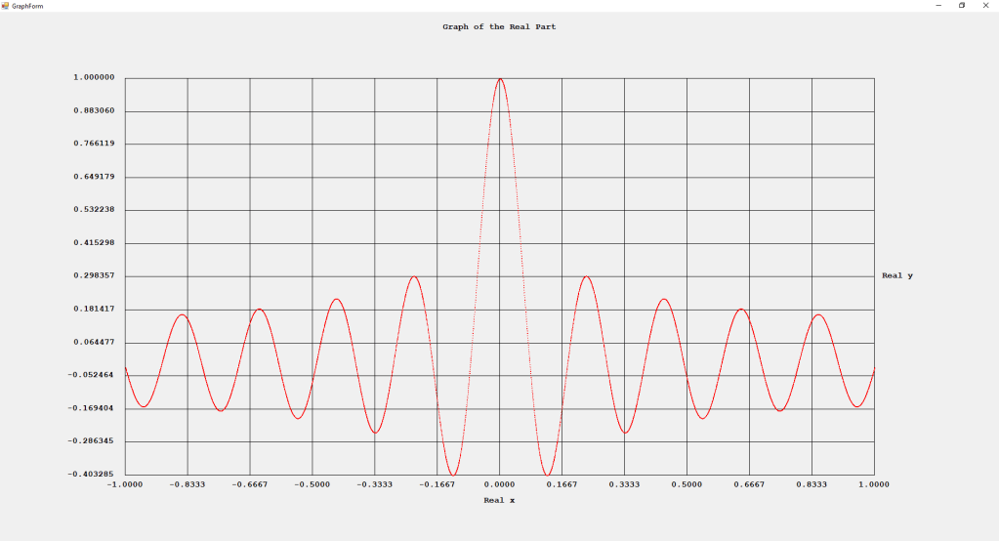Click the GraphForm title bar text

point(27,6)
